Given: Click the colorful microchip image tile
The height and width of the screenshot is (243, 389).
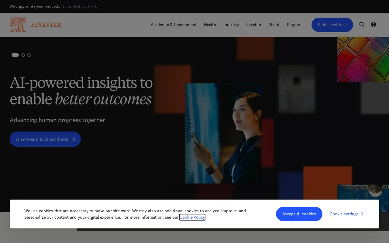Looking at the screenshot, I should click(x=363, y=59).
